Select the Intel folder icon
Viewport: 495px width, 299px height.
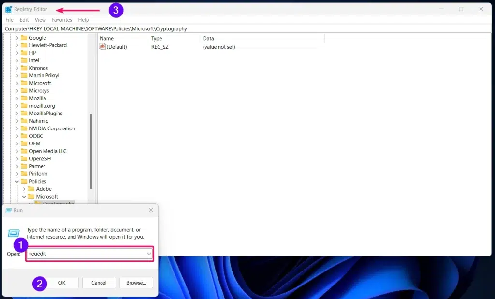click(x=24, y=60)
